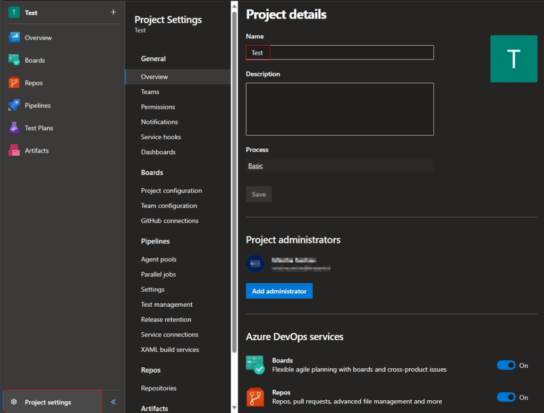Click the Project settings gear icon
This screenshot has height=413, width=544.
point(14,402)
